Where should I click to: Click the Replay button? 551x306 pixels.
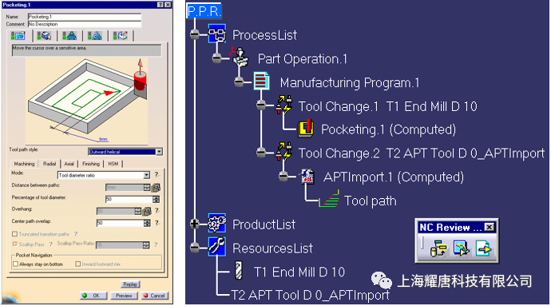130,284
